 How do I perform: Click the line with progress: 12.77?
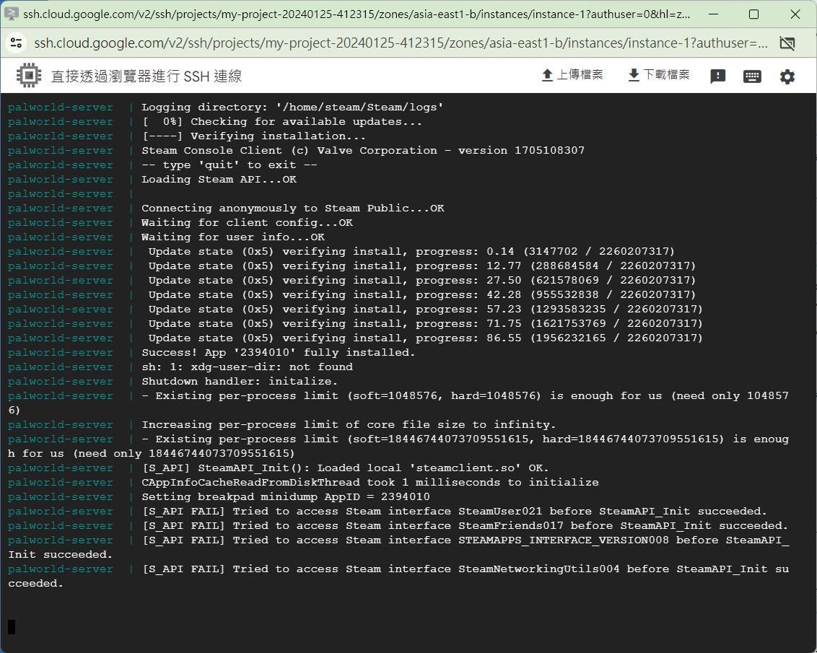pos(421,266)
